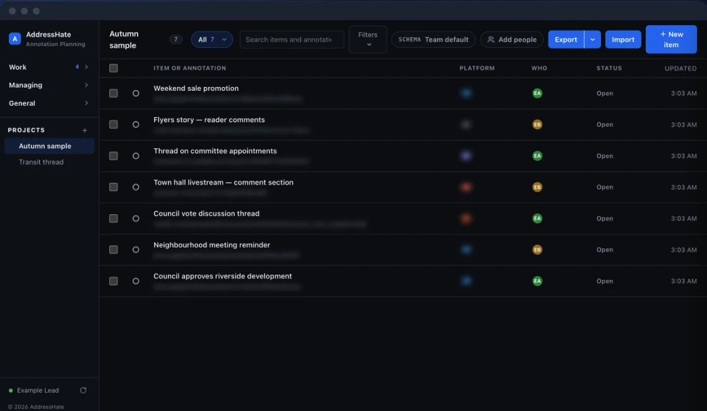
Task: Click EA avatar on committee appointments thread
Action: pos(537,156)
